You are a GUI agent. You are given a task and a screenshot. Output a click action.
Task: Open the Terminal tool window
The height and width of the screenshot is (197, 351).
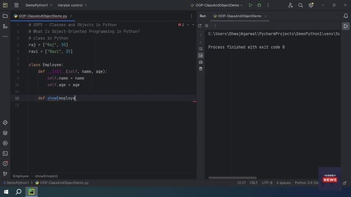5,153
